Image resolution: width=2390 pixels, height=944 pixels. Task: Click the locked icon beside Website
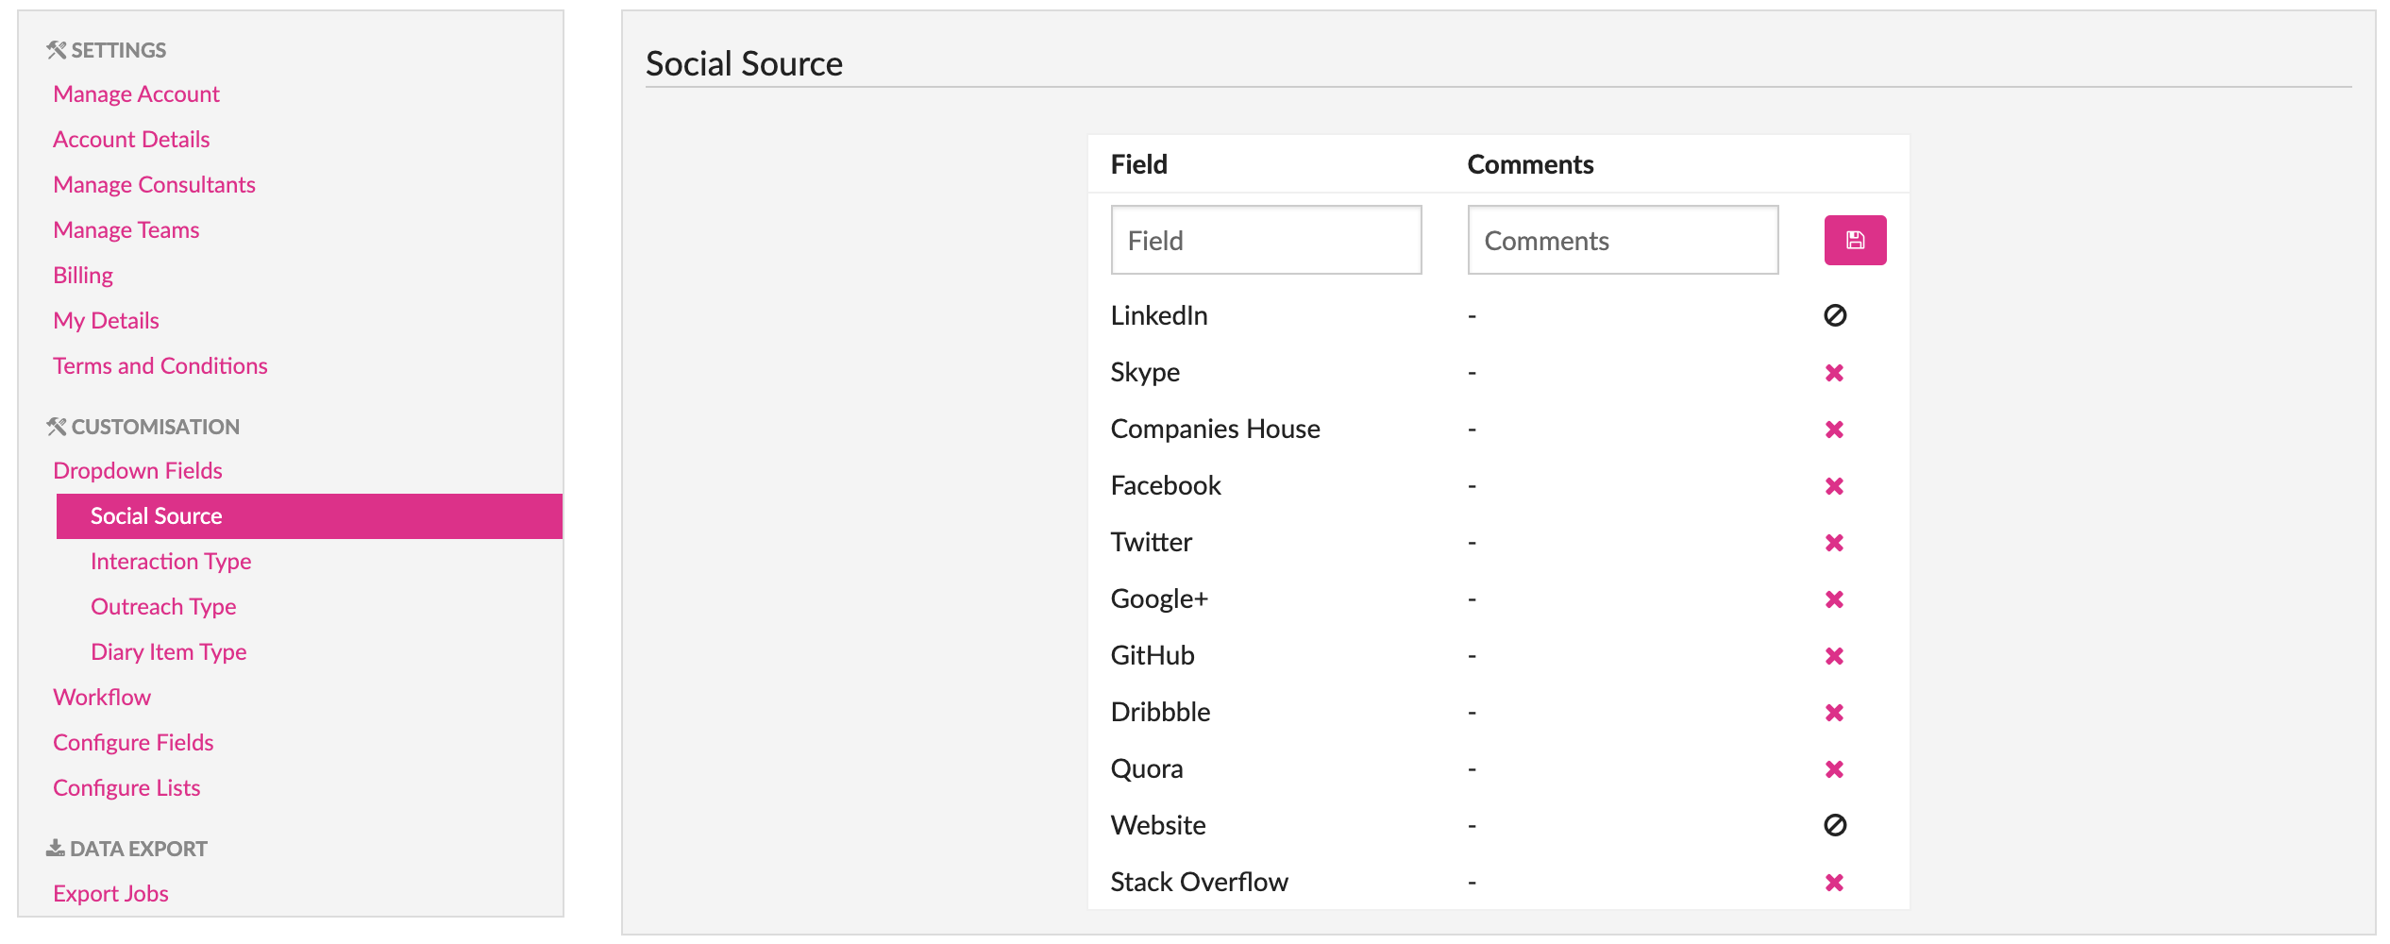coord(1834,825)
